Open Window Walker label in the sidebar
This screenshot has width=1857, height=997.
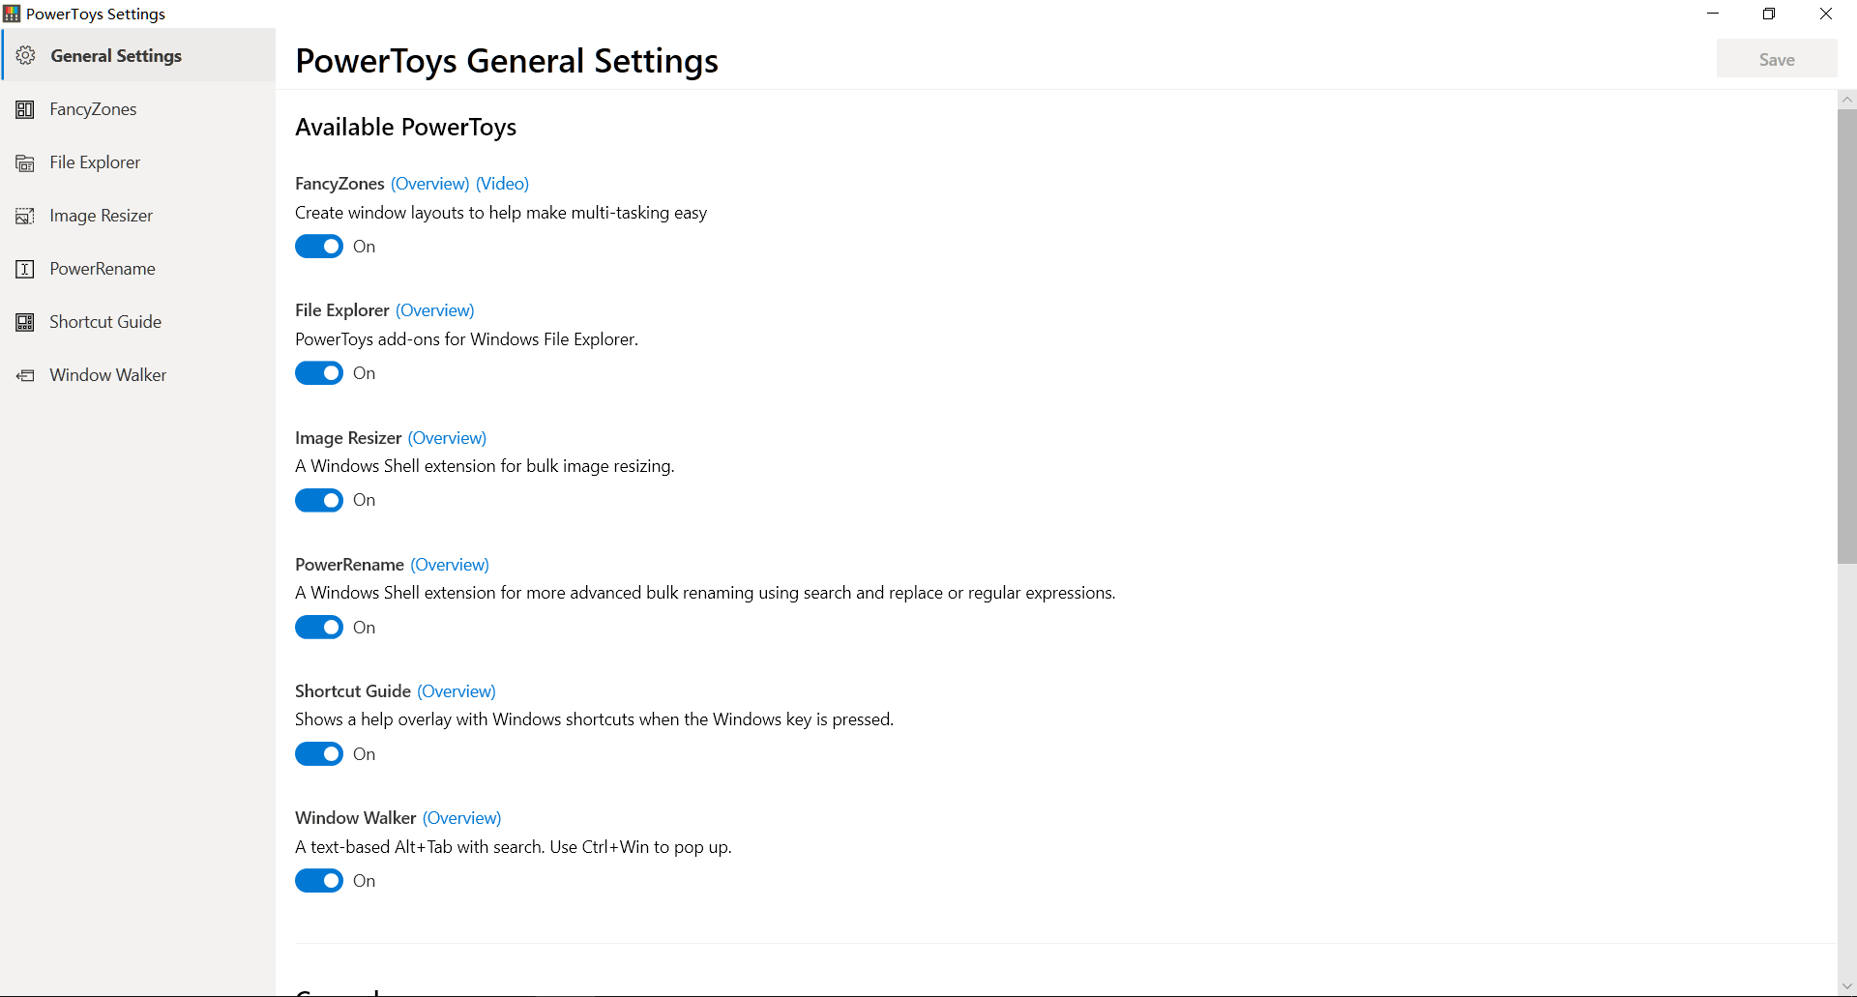108,375
